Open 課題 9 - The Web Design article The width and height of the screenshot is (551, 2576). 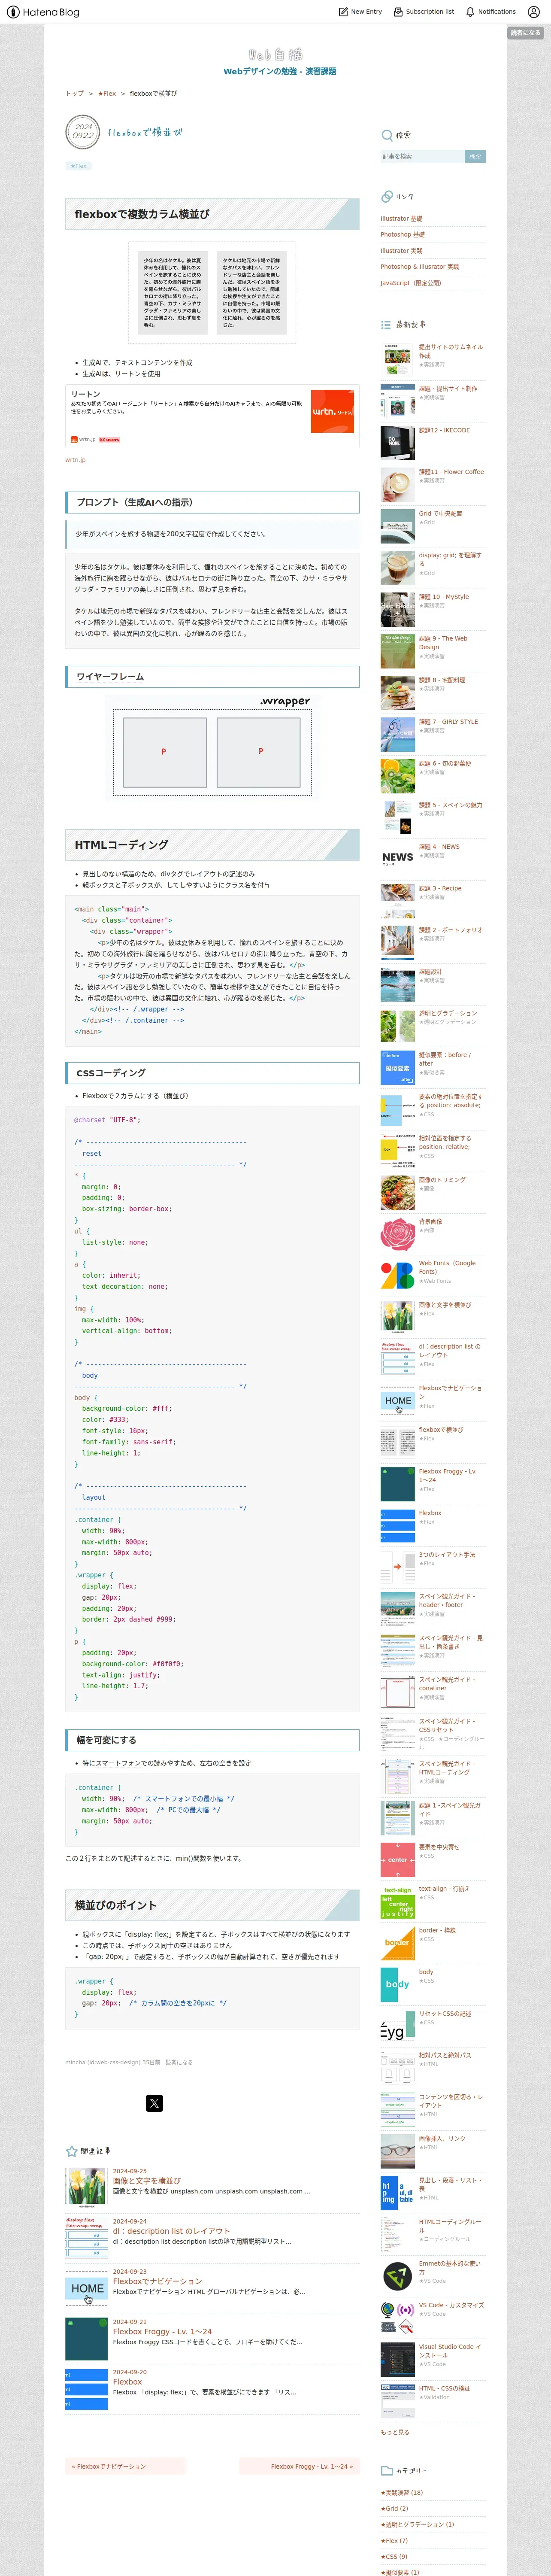443,643
